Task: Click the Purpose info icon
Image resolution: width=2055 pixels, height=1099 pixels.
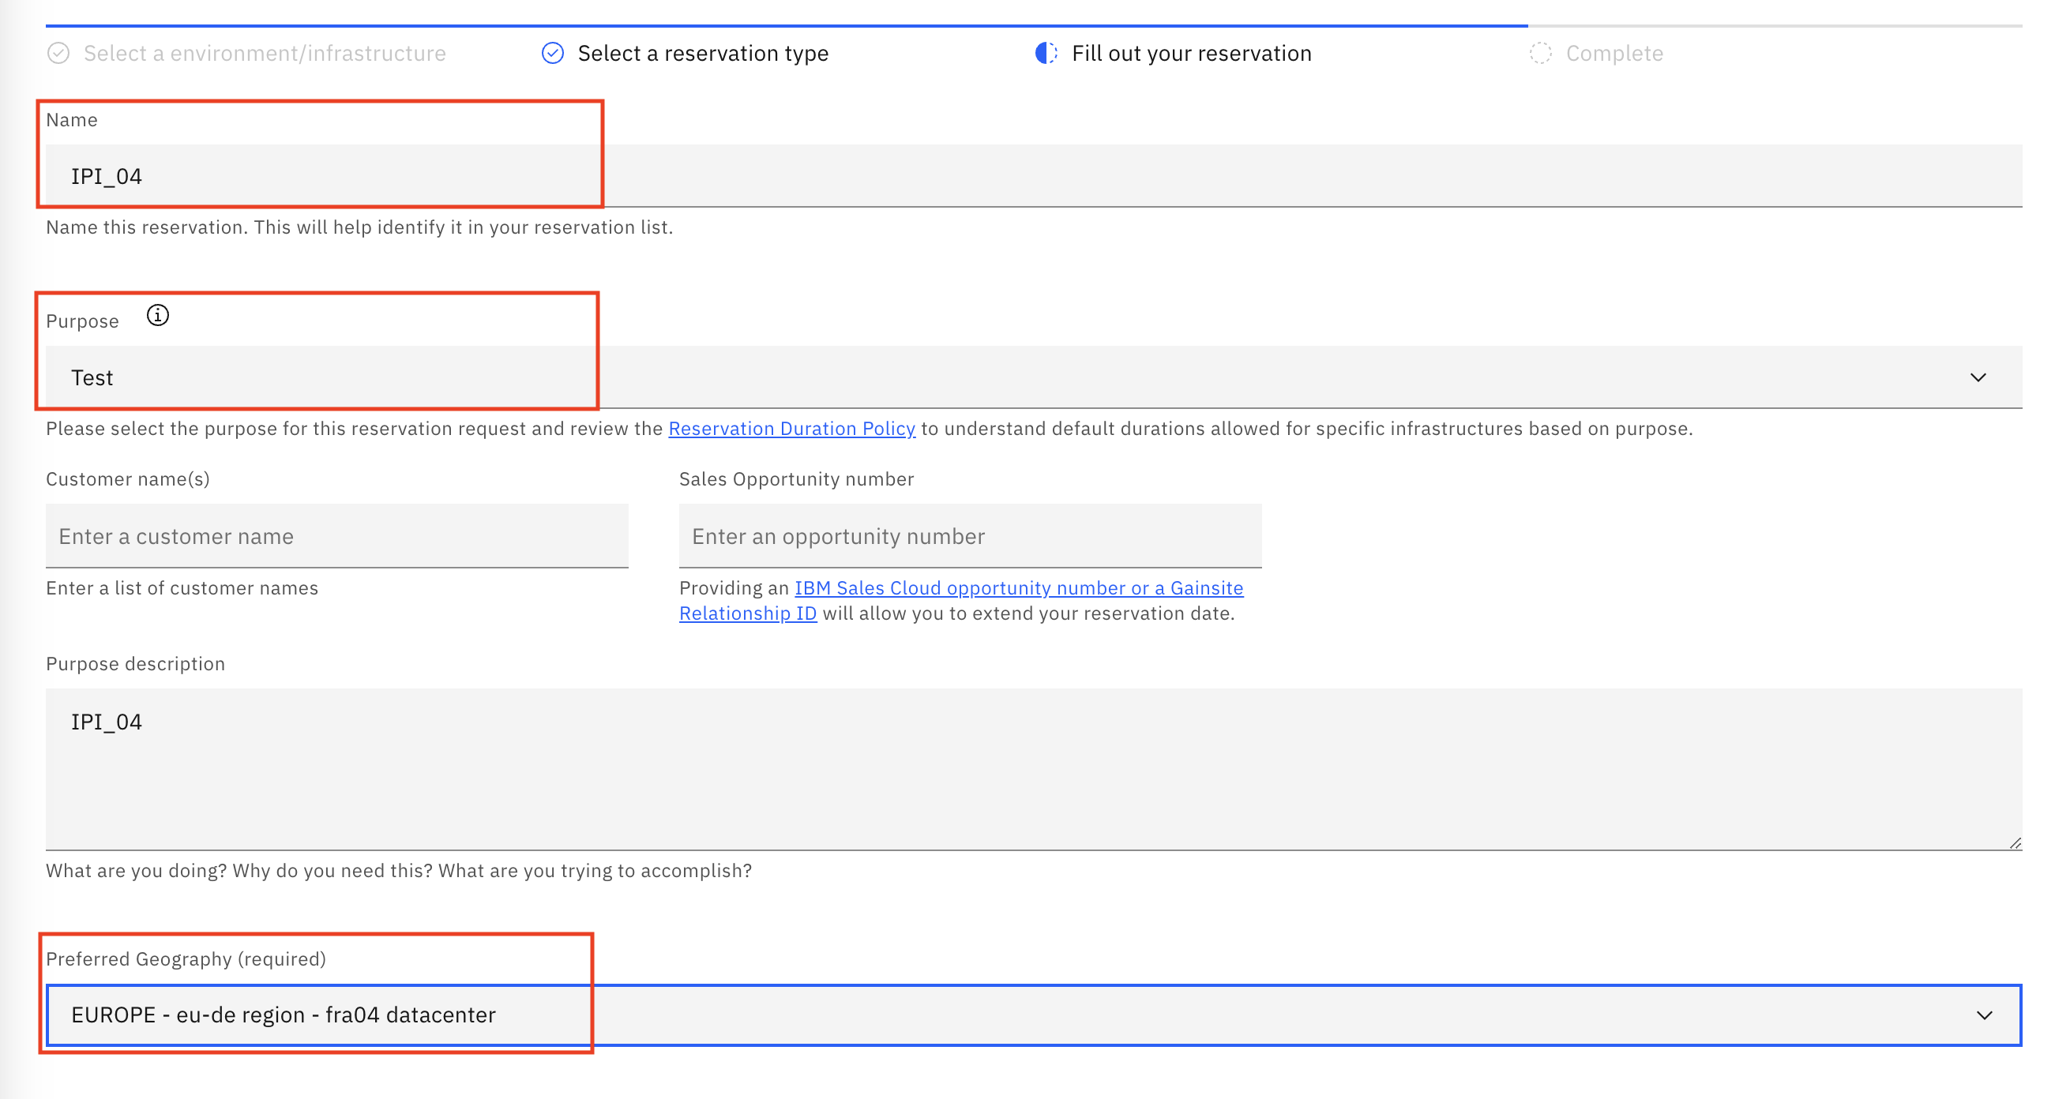Action: point(158,316)
